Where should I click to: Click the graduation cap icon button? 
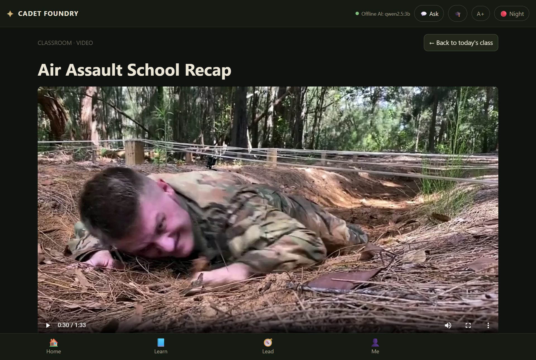coord(458,14)
